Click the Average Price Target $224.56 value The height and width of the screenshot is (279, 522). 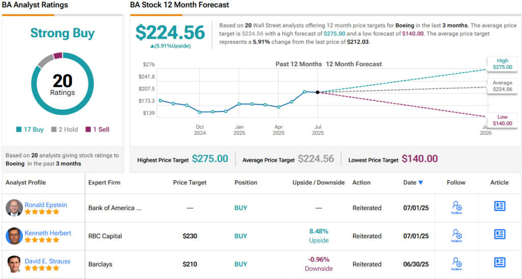click(316, 159)
